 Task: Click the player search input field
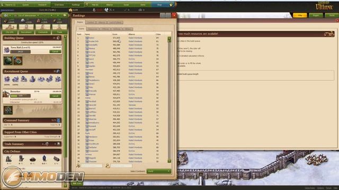tap(92, 166)
